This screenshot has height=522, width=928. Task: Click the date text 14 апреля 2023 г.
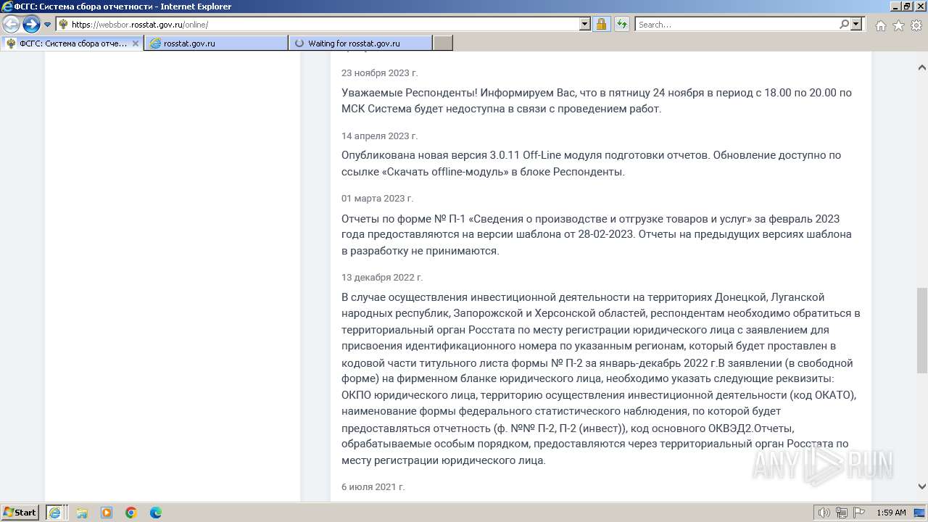pos(379,136)
